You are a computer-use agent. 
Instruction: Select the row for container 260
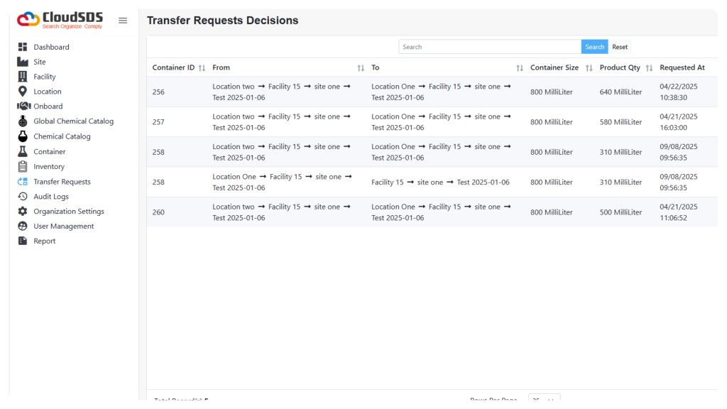[432, 212]
